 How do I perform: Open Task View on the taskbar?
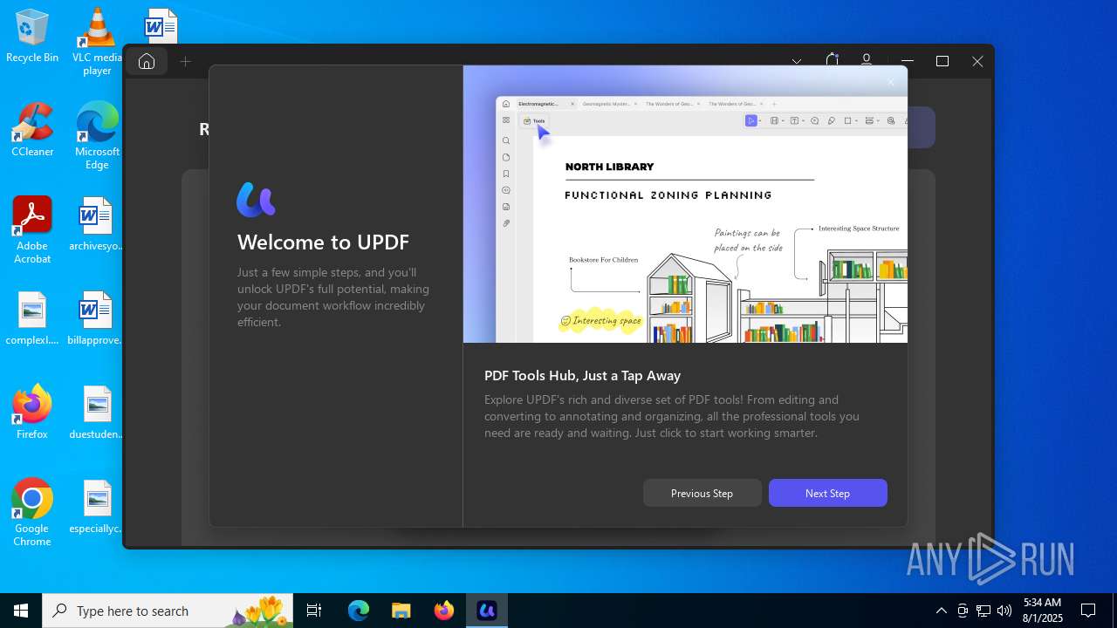[314, 611]
